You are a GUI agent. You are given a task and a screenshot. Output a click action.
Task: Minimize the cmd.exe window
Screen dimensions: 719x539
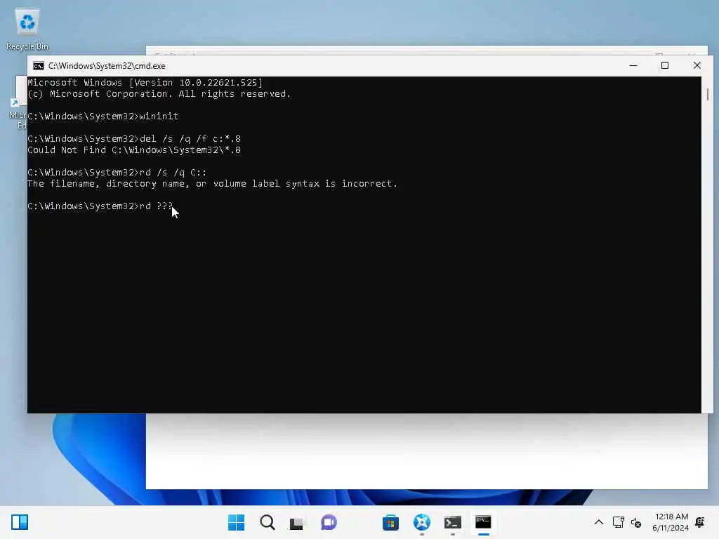(633, 65)
